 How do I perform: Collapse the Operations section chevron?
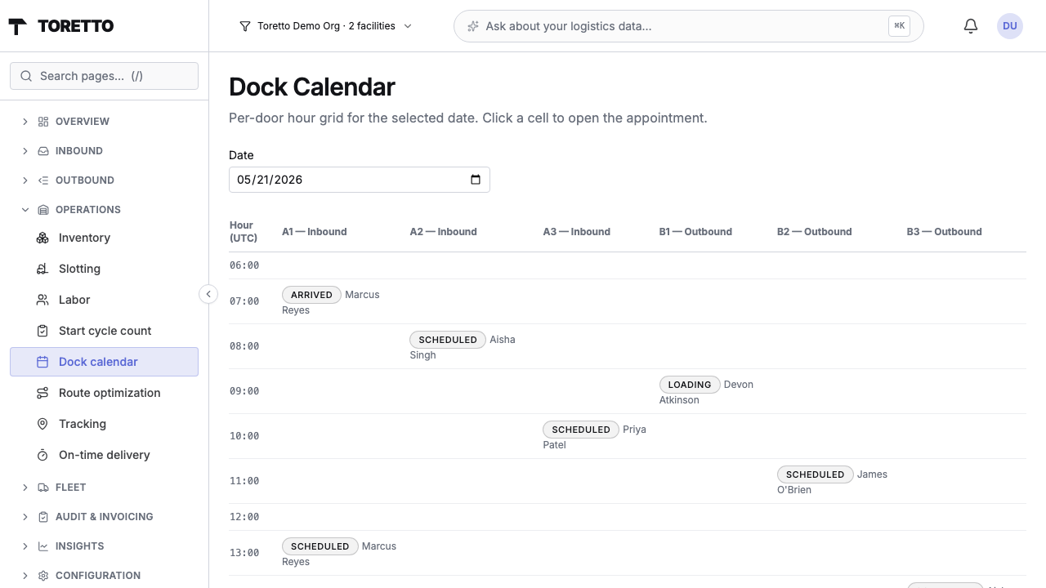click(25, 210)
